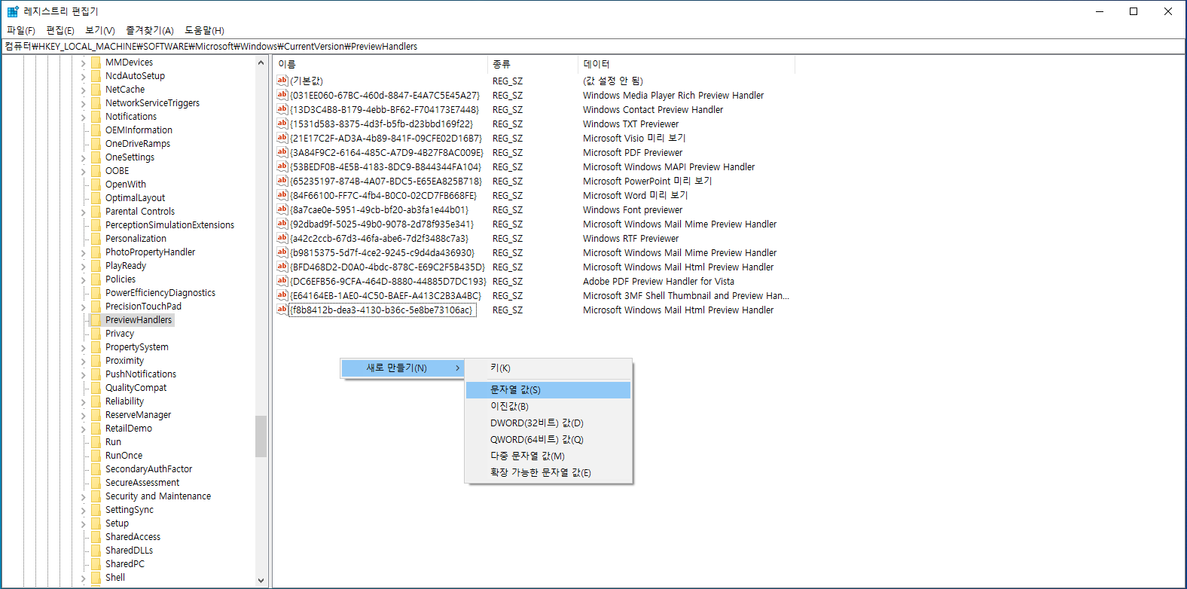Click the icon beside {031EE060-67BC-460d-8847-E4A7C5E45A27}
1187x589 pixels.
pyautogui.click(x=282, y=95)
